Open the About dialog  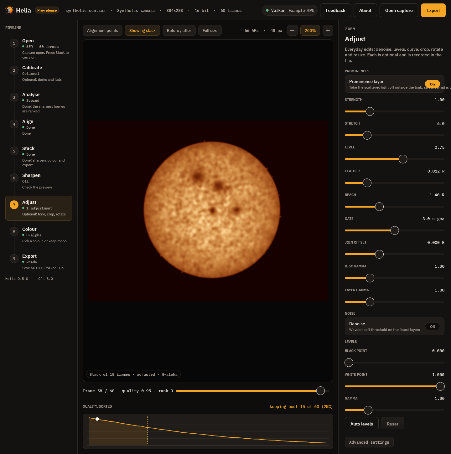pos(365,10)
